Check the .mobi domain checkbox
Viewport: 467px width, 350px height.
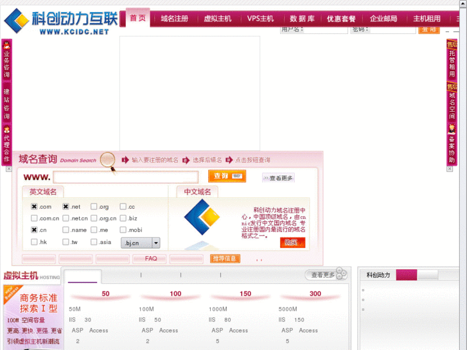[x=123, y=230]
